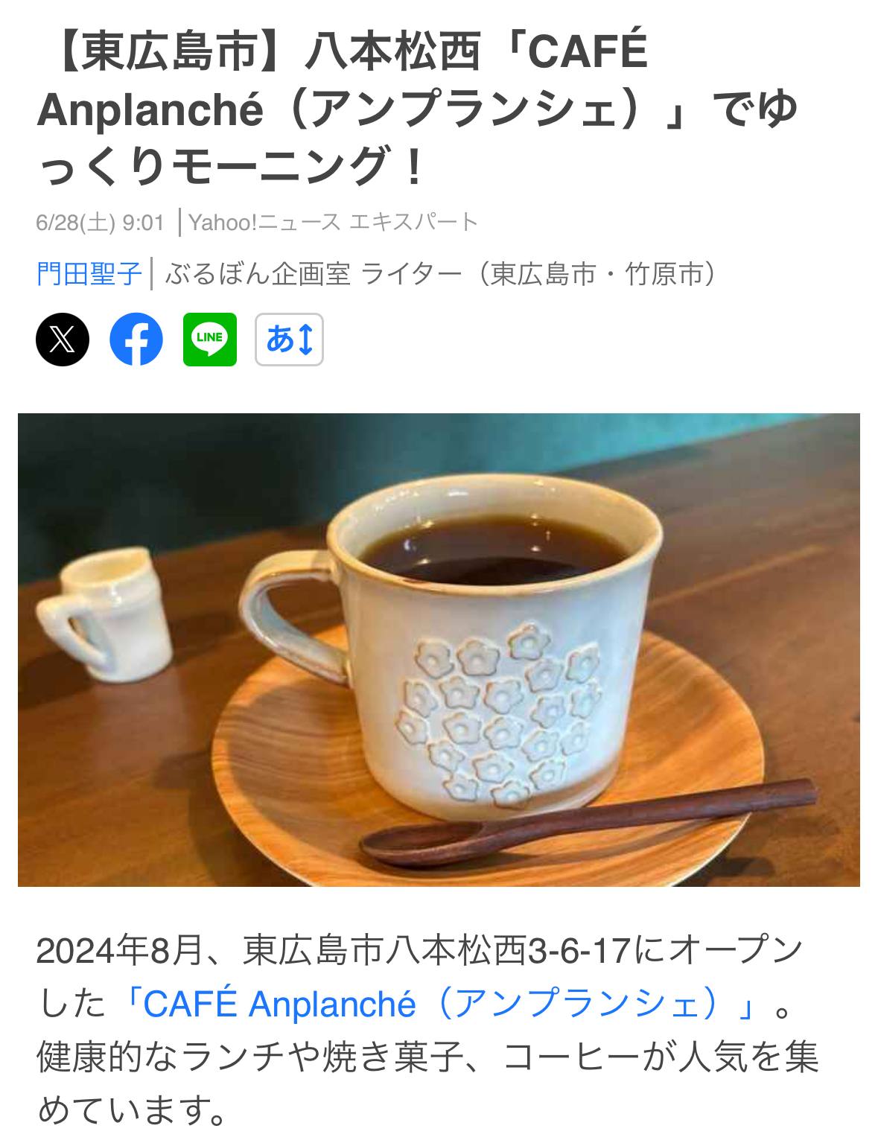This screenshot has height=1146, width=878.
Task: Click the 6/28(土) 9:01 date stamp
Action: (x=100, y=222)
